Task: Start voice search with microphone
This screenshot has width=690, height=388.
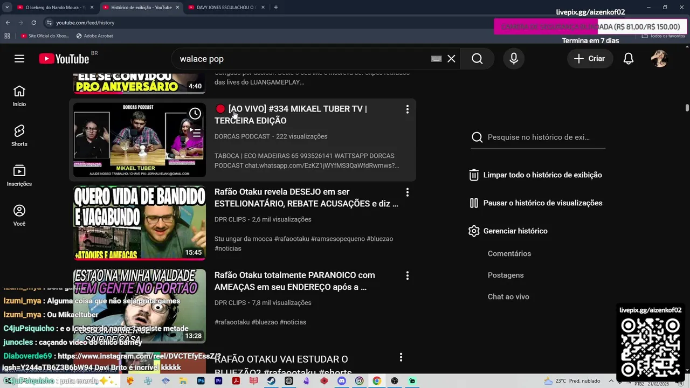Action: [x=514, y=59]
